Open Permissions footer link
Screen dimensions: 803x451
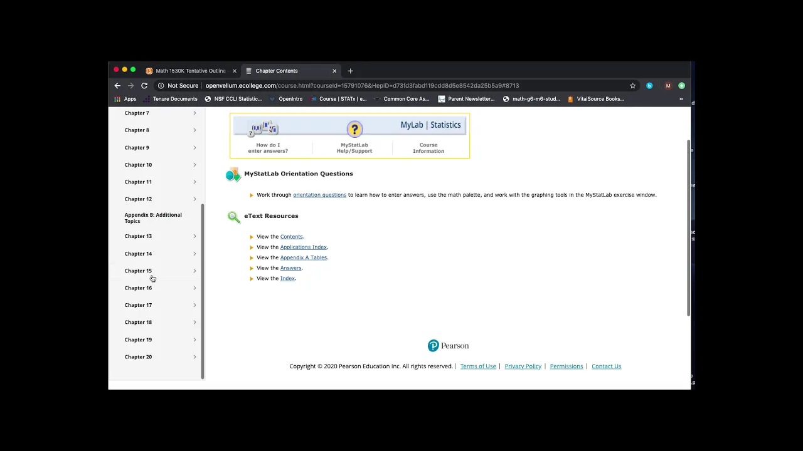tap(566, 366)
